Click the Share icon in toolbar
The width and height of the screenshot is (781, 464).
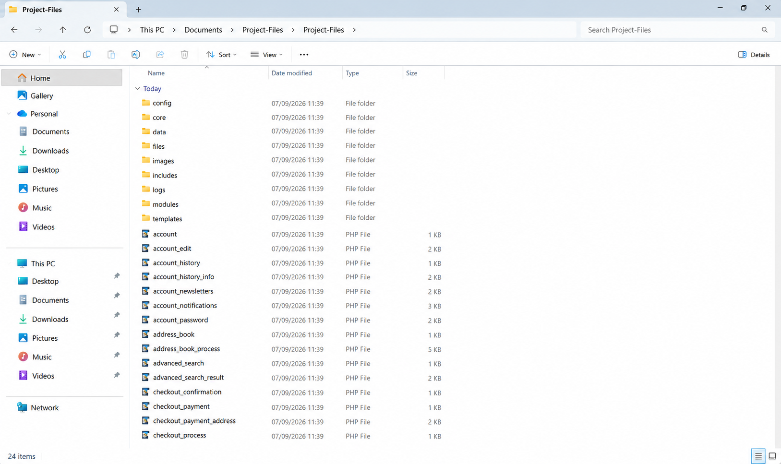[160, 55]
